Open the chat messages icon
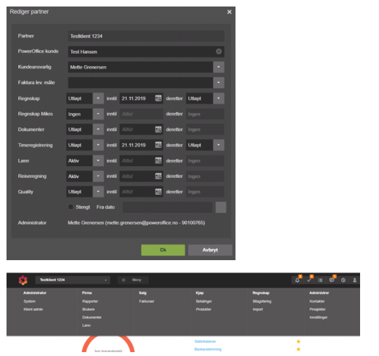The width and height of the screenshot is (379, 356). 331,280
